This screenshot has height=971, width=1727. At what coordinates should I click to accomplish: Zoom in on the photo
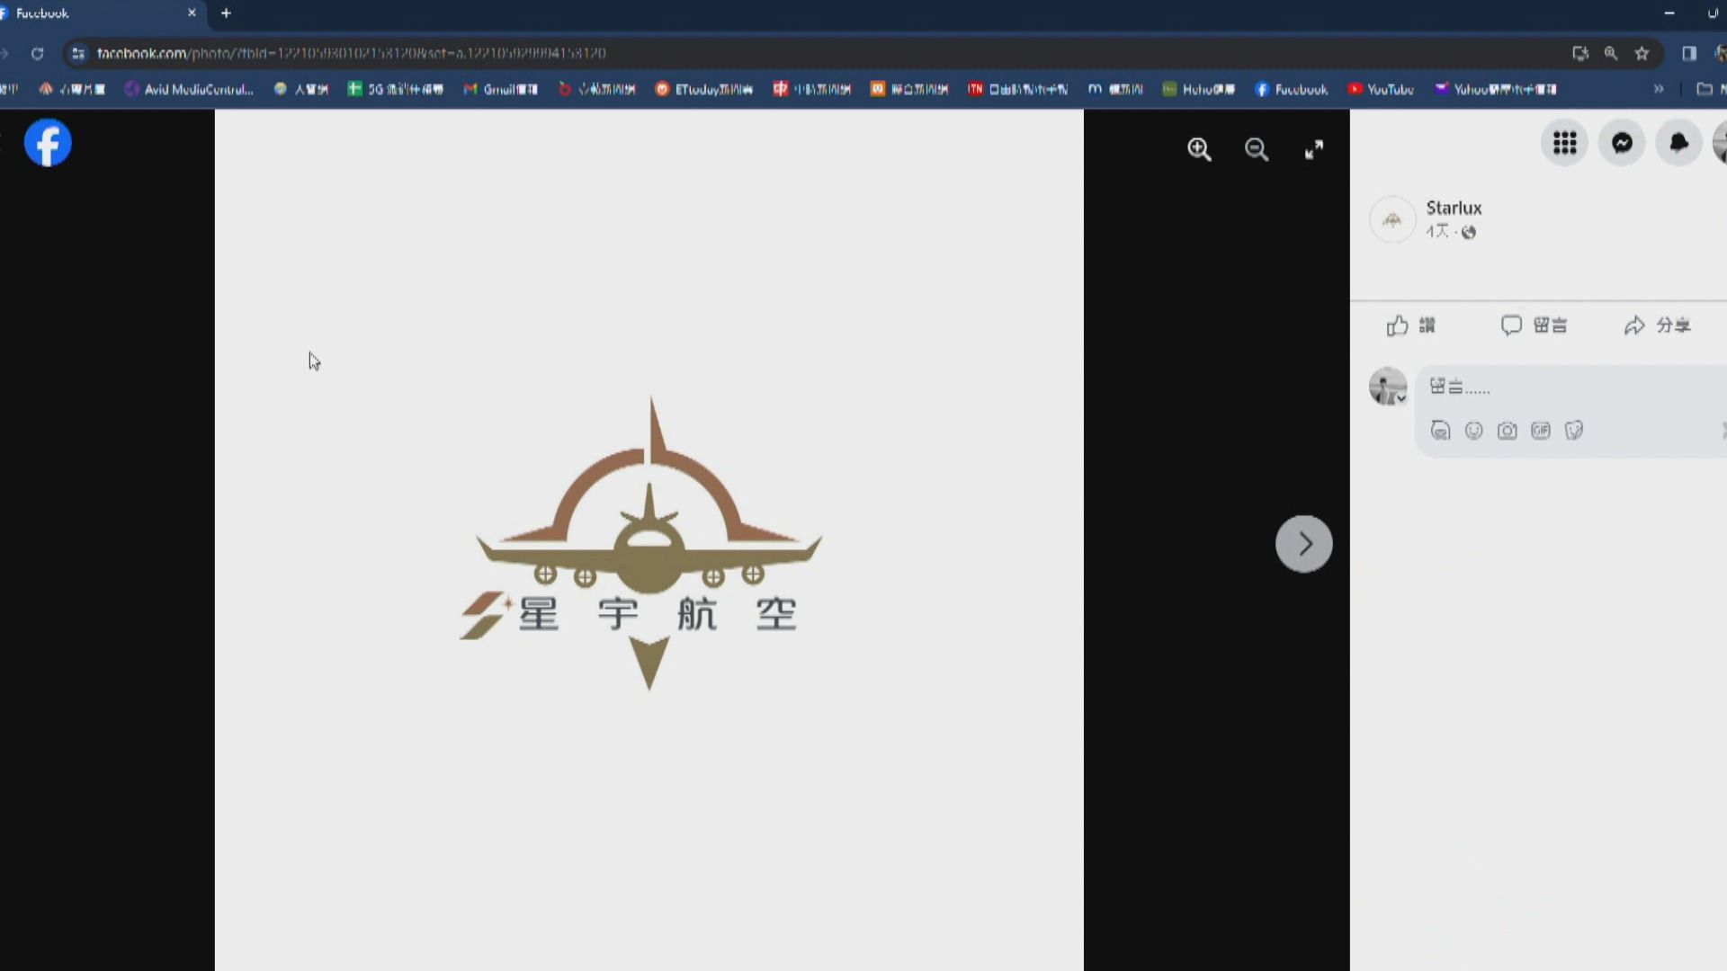click(x=1199, y=149)
